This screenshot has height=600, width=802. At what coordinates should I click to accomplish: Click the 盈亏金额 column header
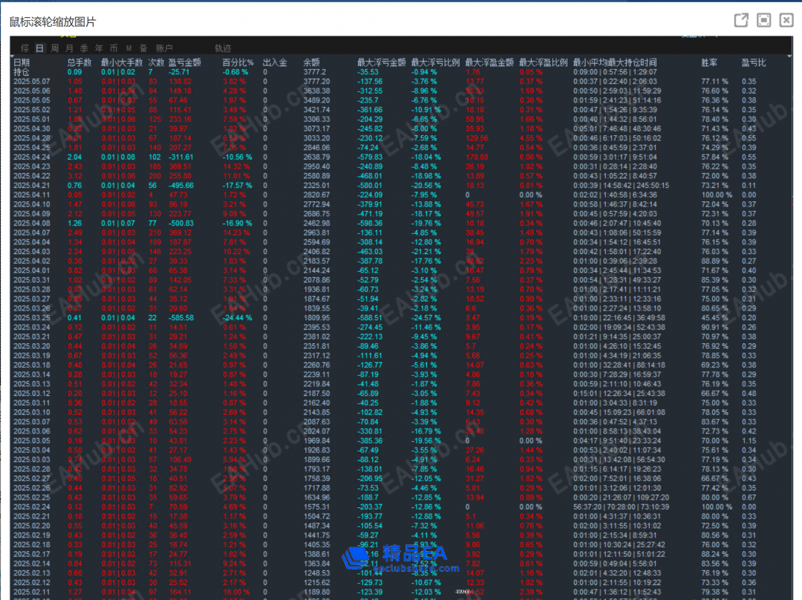(185, 63)
